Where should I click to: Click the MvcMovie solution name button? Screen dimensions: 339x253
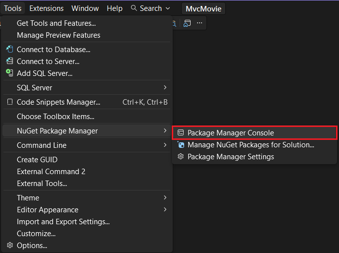pyautogui.click(x=203, y=8)
